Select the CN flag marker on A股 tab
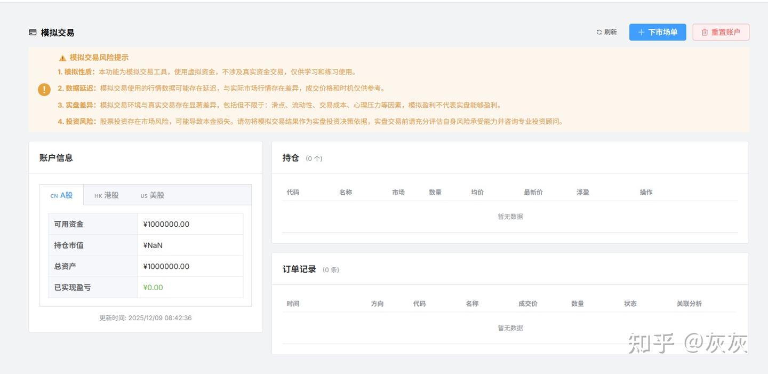The image size is (768, 374). coord(55,195)
